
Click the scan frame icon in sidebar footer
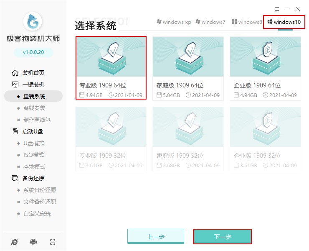(52, 242)
